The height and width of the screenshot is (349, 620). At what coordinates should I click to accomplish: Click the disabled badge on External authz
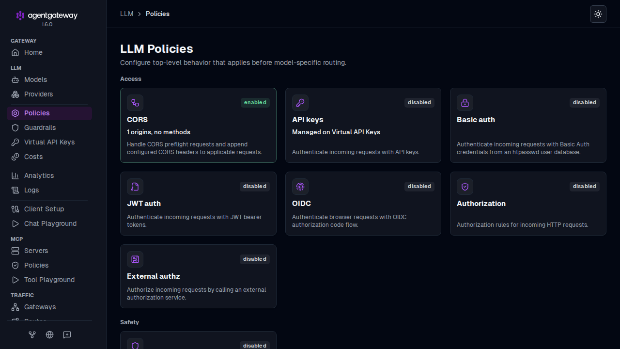(255, 259)
